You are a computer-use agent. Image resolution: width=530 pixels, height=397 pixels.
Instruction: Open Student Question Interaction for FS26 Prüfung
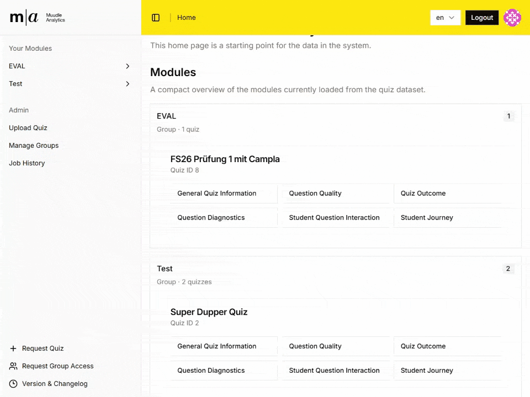click(336, 218)
